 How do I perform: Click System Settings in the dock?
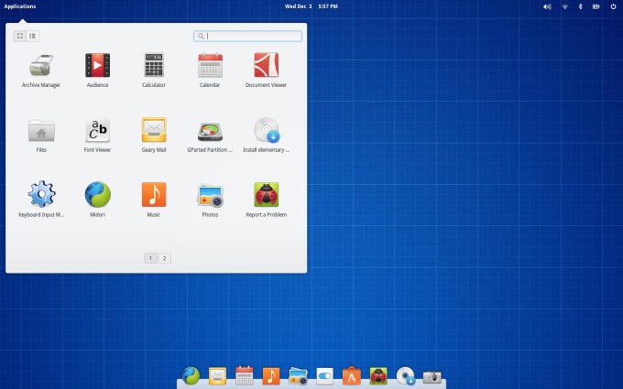click(x=325, y=376)
